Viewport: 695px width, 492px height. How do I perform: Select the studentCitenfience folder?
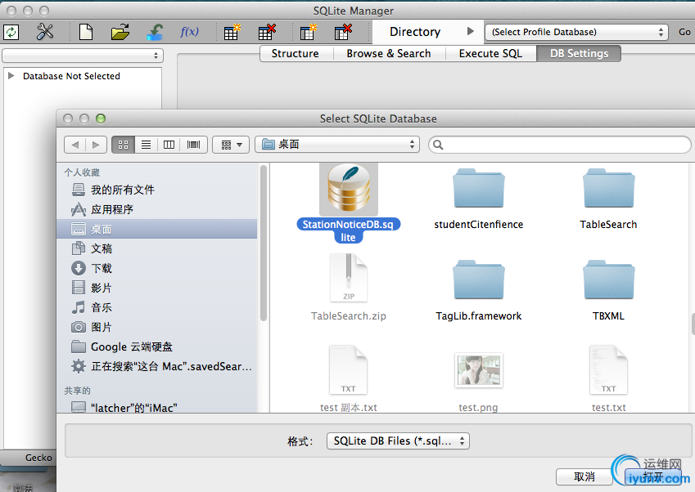click(478, 188)
